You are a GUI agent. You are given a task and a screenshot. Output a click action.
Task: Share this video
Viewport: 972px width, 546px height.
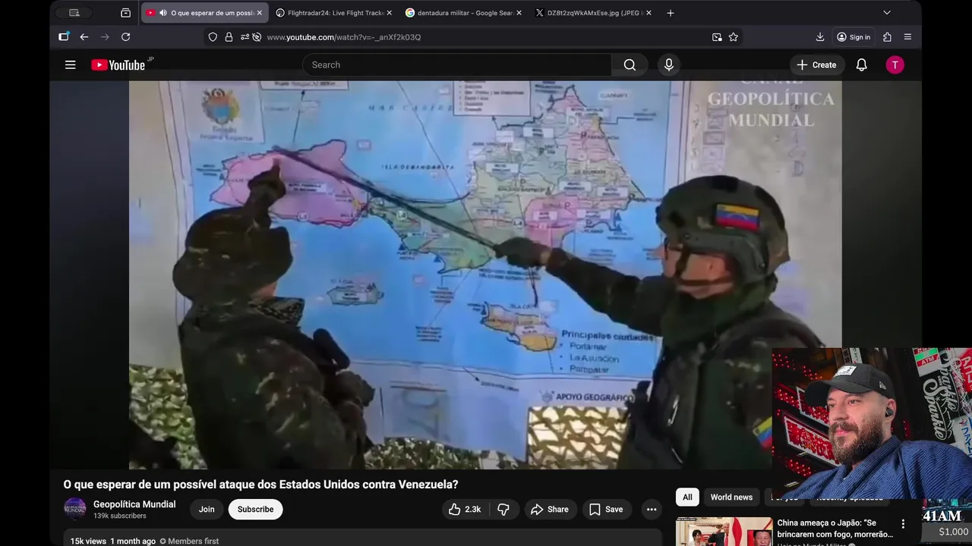click(550, 510)
